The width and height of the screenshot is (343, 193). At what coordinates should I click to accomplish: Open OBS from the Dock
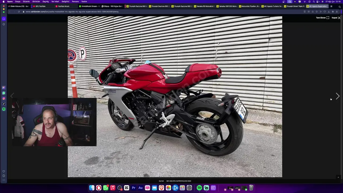pos(120,188)
